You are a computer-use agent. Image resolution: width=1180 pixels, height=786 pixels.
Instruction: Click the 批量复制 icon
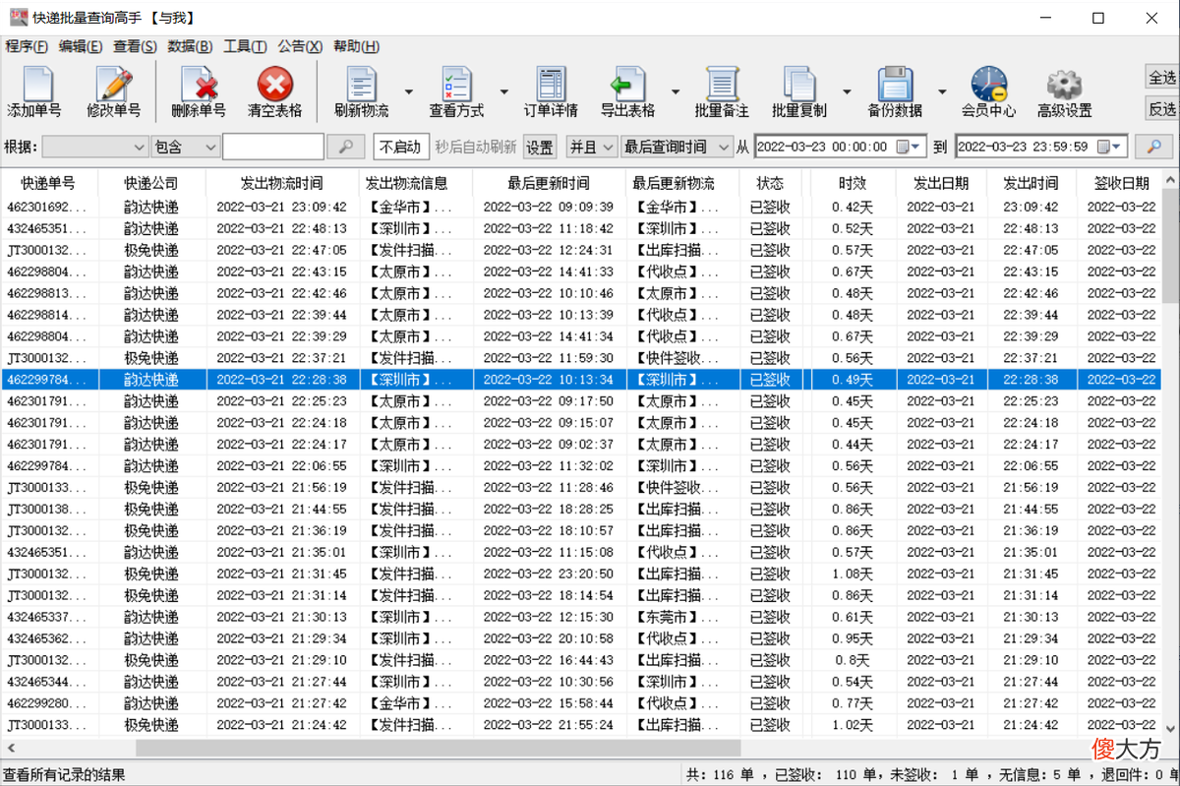coord(799,85)
